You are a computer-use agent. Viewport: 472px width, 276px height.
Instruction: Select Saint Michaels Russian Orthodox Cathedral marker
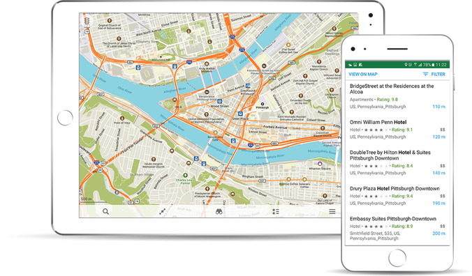click(291, 112)
